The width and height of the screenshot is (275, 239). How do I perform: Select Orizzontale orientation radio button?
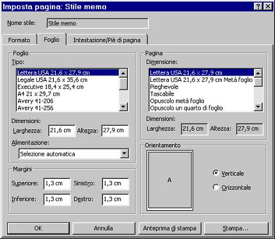pos(216,187)
